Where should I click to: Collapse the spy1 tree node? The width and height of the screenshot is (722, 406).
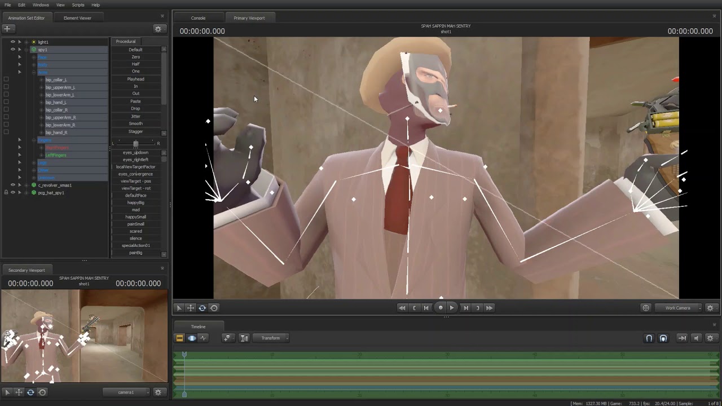coord(27,50)
